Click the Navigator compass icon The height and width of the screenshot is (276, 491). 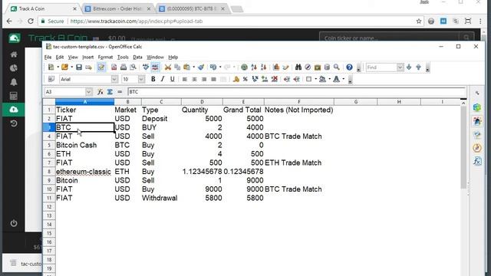click(308, 67)
